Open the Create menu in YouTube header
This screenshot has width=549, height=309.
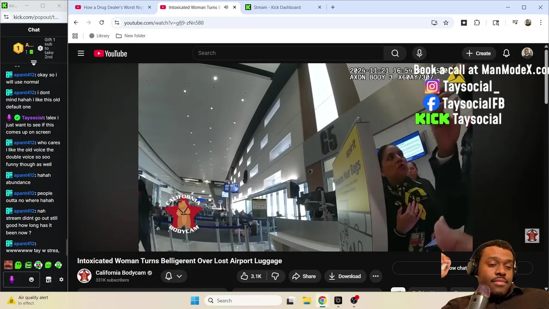tap(478, 53)
